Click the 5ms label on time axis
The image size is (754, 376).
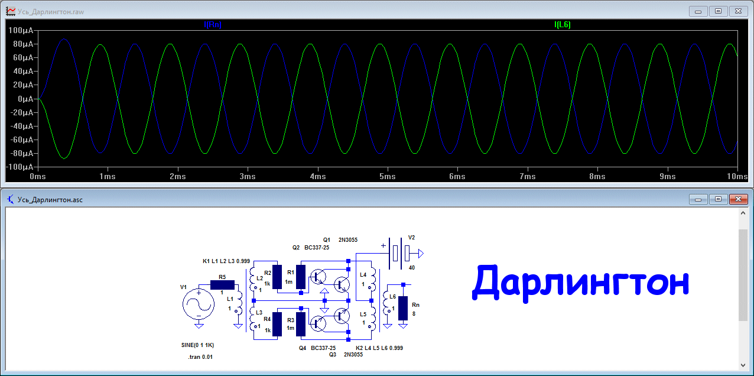click(x=386, y=176)
